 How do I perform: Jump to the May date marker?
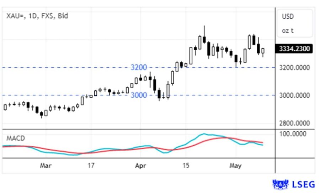pos(235,166)
